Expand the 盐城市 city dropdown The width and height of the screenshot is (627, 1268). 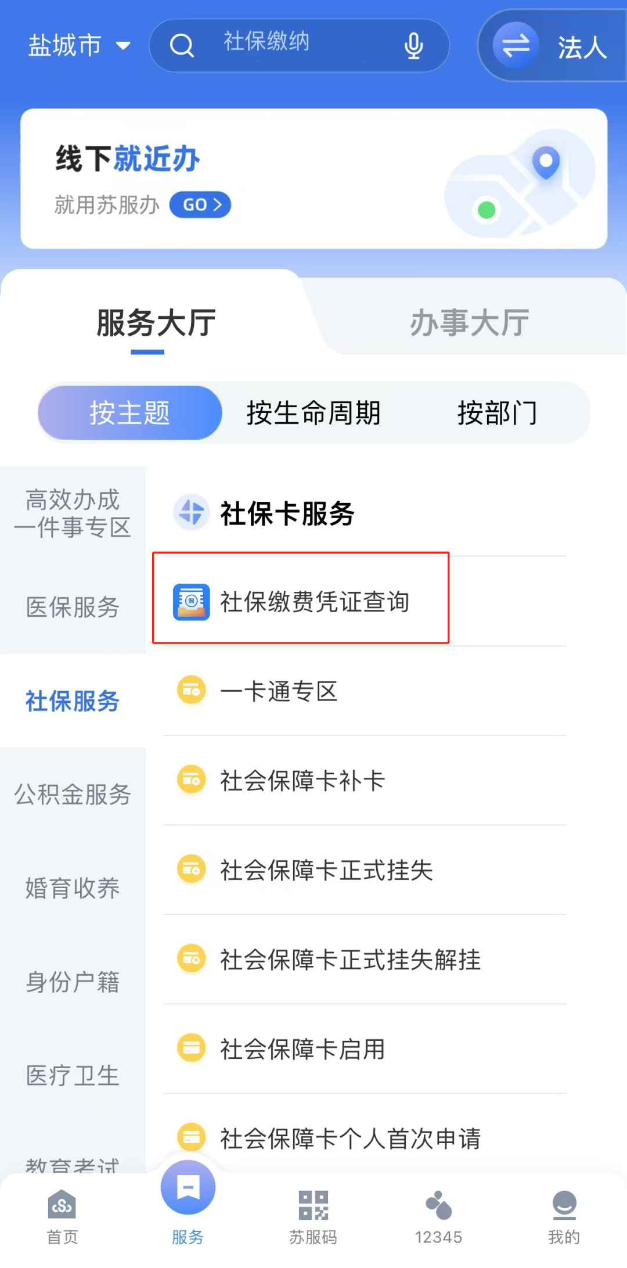tap(79, 45)
